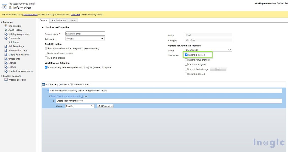Open Agent script steps in sidebar
Image resolution: width=288 pixels, height=152 pixels.
[x=6, y=50]
